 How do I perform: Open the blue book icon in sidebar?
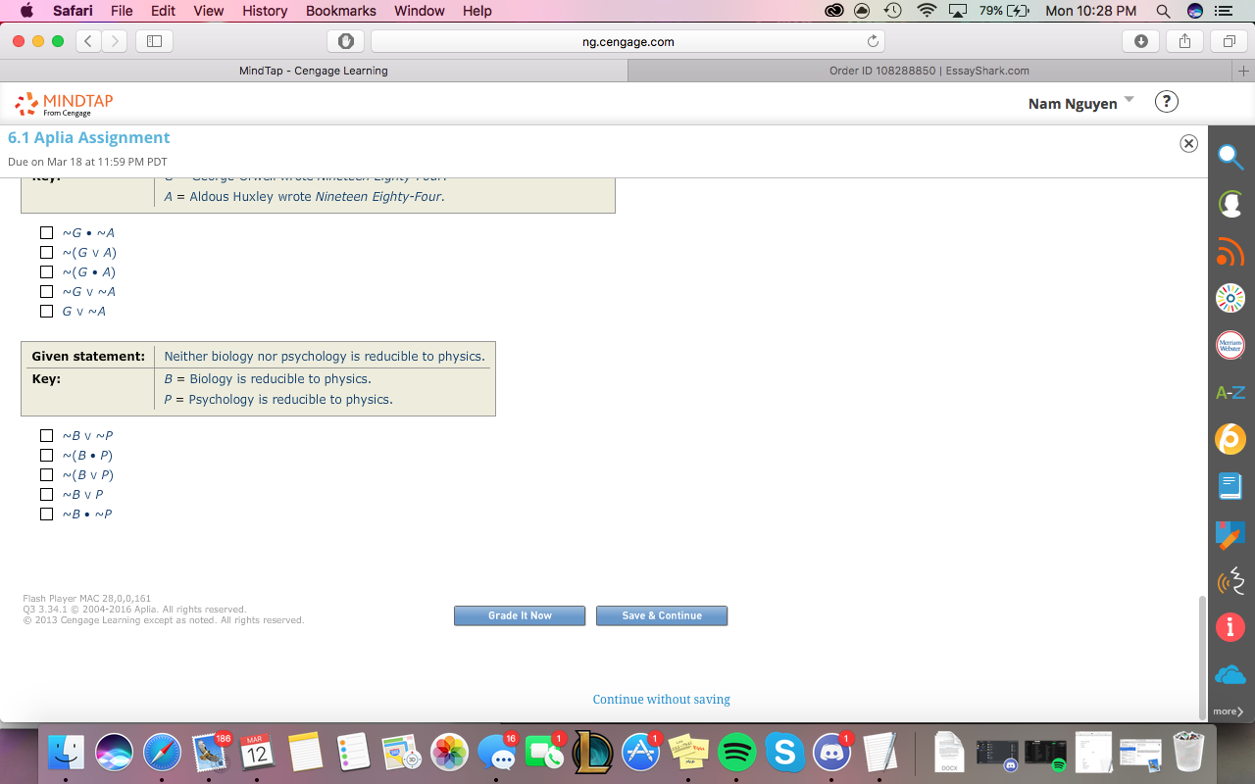(1230, 486)
